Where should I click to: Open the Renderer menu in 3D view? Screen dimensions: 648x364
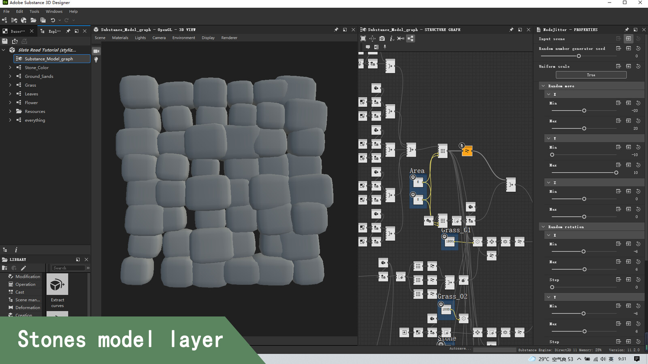[x=229, y=38]
